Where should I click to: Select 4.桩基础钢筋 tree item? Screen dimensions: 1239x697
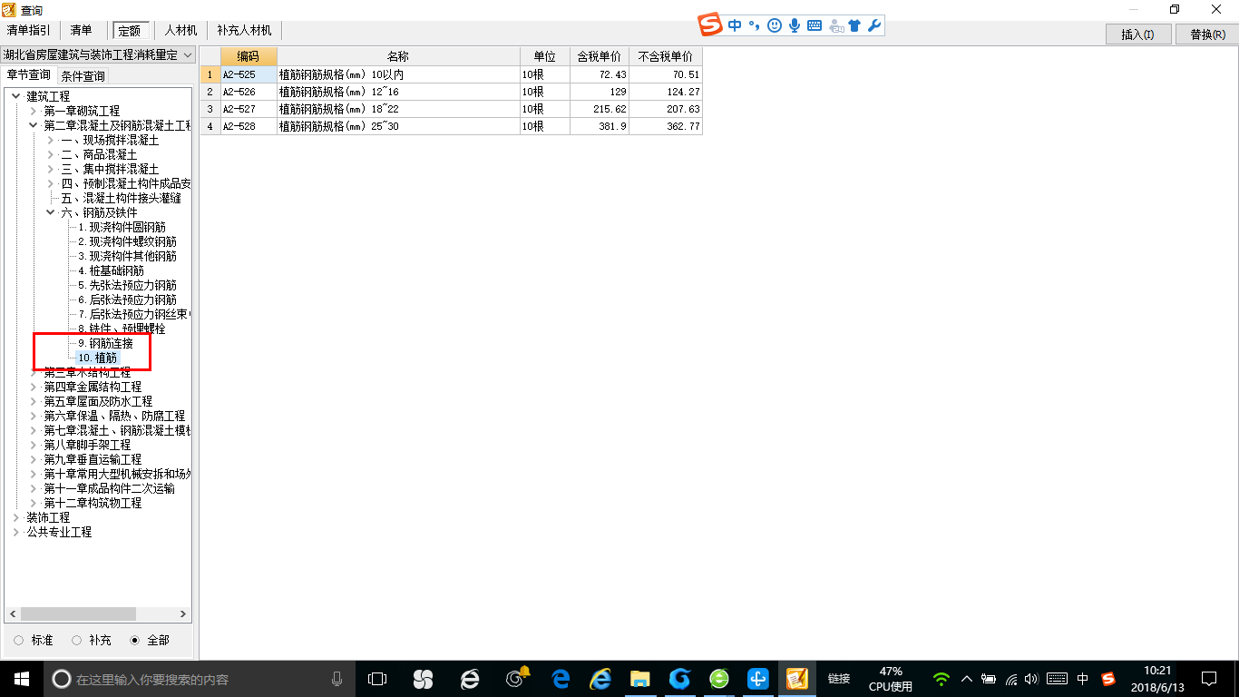point(111,270)
